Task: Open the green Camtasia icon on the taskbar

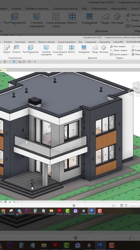Action: [x=68, y=211]
